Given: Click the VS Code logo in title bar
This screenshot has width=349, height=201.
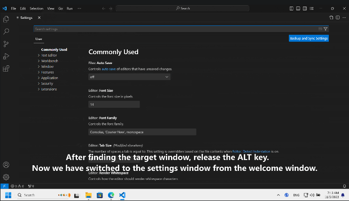Looking at the screenshot, I should [x=4, y=8].
